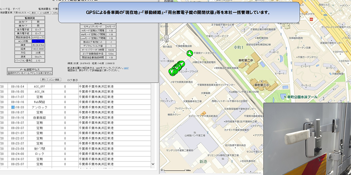Click the JR東日本千葉港変電所 map label

[x=204, y=62]
